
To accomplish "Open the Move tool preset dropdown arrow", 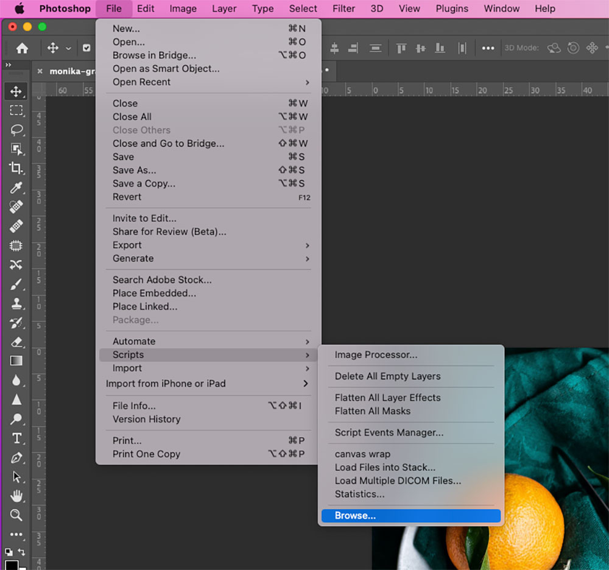I will pyautogui.click(x=68, y=49).
